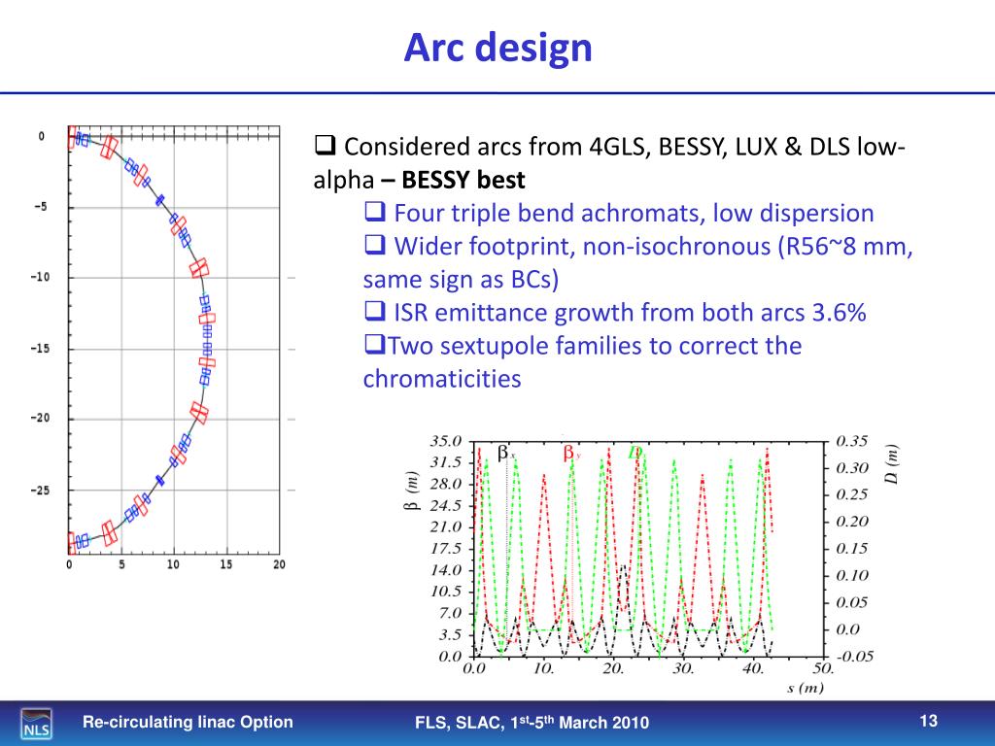
Task: Click the 0.35 tick on dispersion axis
Action: click(x=851, y=441)
